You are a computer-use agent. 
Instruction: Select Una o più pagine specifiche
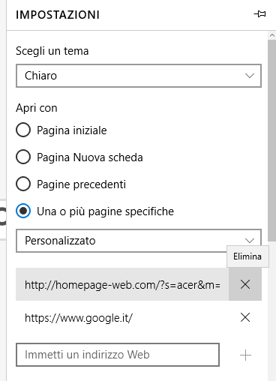tap(23, 211)
